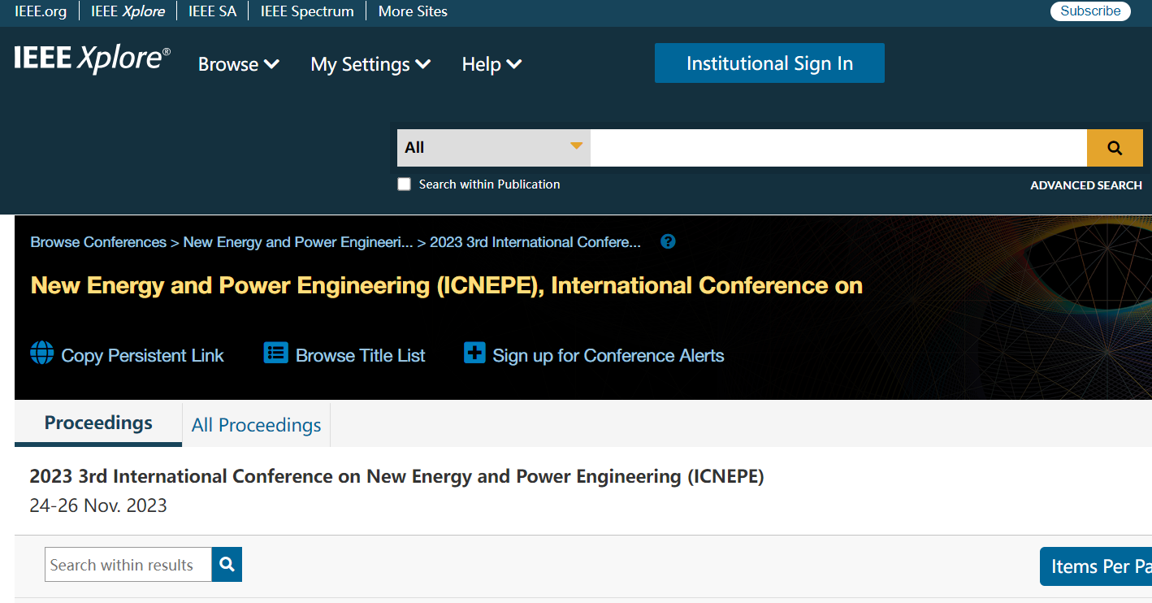Image resolution: width=1152 pixels, height=603 pixels.
Task: Click the Copy Persistent Link text
Action: 142,355
